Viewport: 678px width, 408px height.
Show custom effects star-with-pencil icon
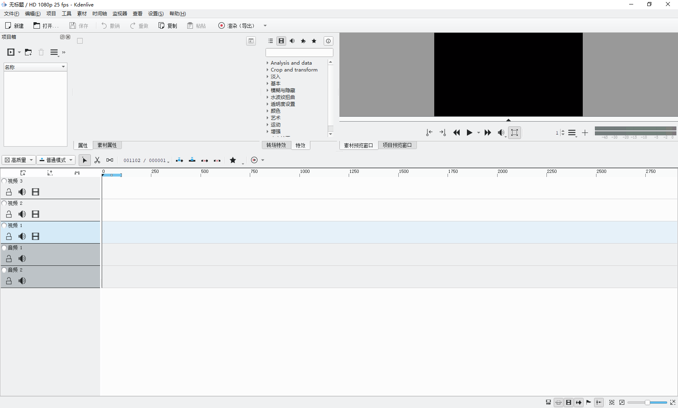pos(303,41)
